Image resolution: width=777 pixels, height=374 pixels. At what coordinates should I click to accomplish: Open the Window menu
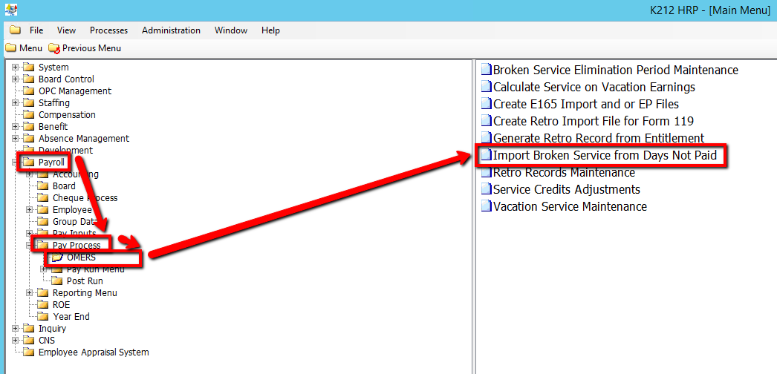coord(231,30)
